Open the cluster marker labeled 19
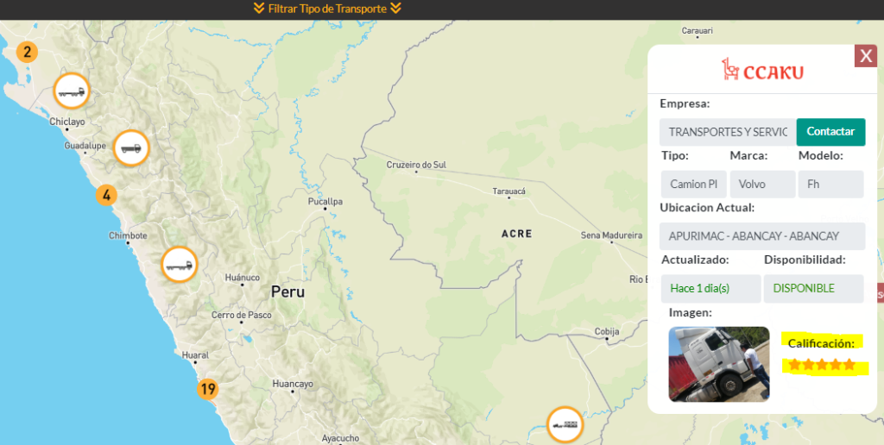Screen dimensions: 884x445 click(207, 389)
